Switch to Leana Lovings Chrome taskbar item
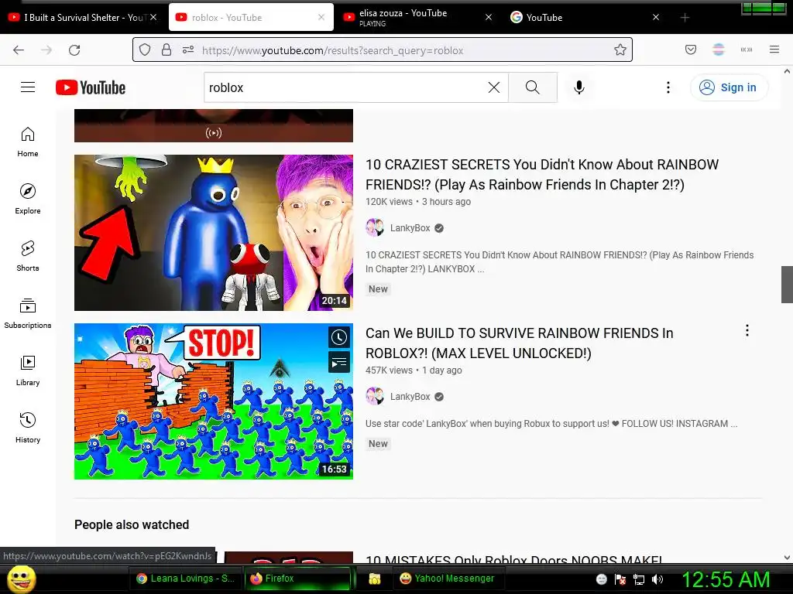793x594 pixels. (x=186, y=579)
